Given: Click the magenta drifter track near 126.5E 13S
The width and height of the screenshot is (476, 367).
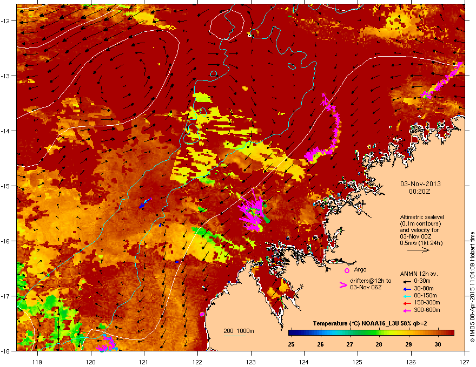Looking at the screenshot, I should [443, 80].
